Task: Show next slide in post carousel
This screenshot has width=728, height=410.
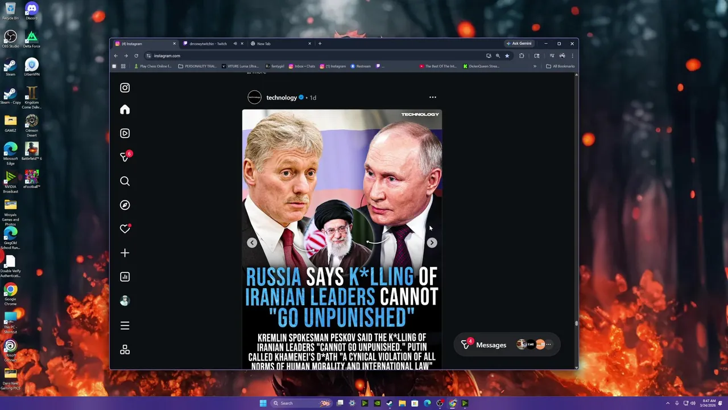Action: click(x=432, y=243)
